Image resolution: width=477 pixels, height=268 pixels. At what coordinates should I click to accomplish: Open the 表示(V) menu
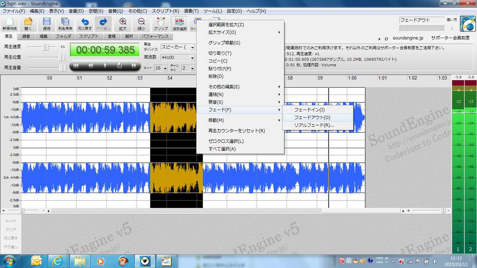pyautogui.click(x=57, y=11)
